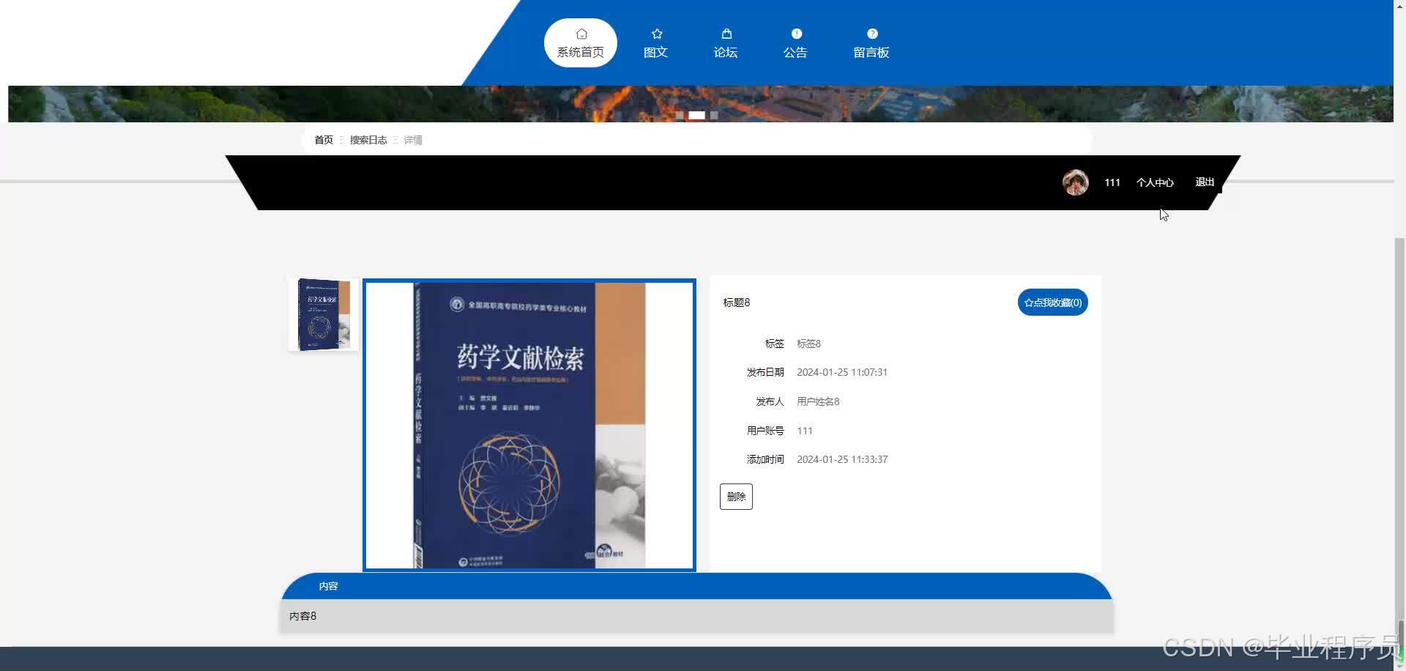This screenshot has height=671, width=1406.
Task: Click the 添加时间 field label
Action: [765, 459]
